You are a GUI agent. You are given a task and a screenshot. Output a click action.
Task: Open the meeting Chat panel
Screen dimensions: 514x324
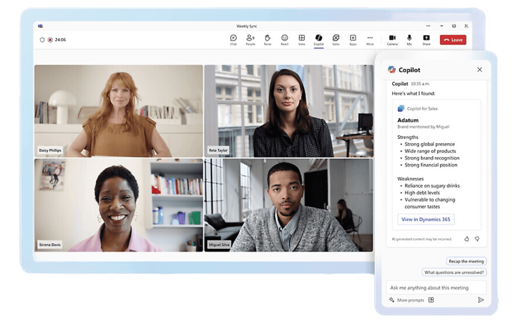(233, 40)
